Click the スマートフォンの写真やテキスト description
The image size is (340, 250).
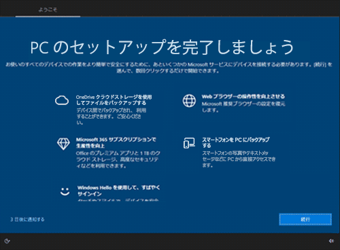coord(239,159)
